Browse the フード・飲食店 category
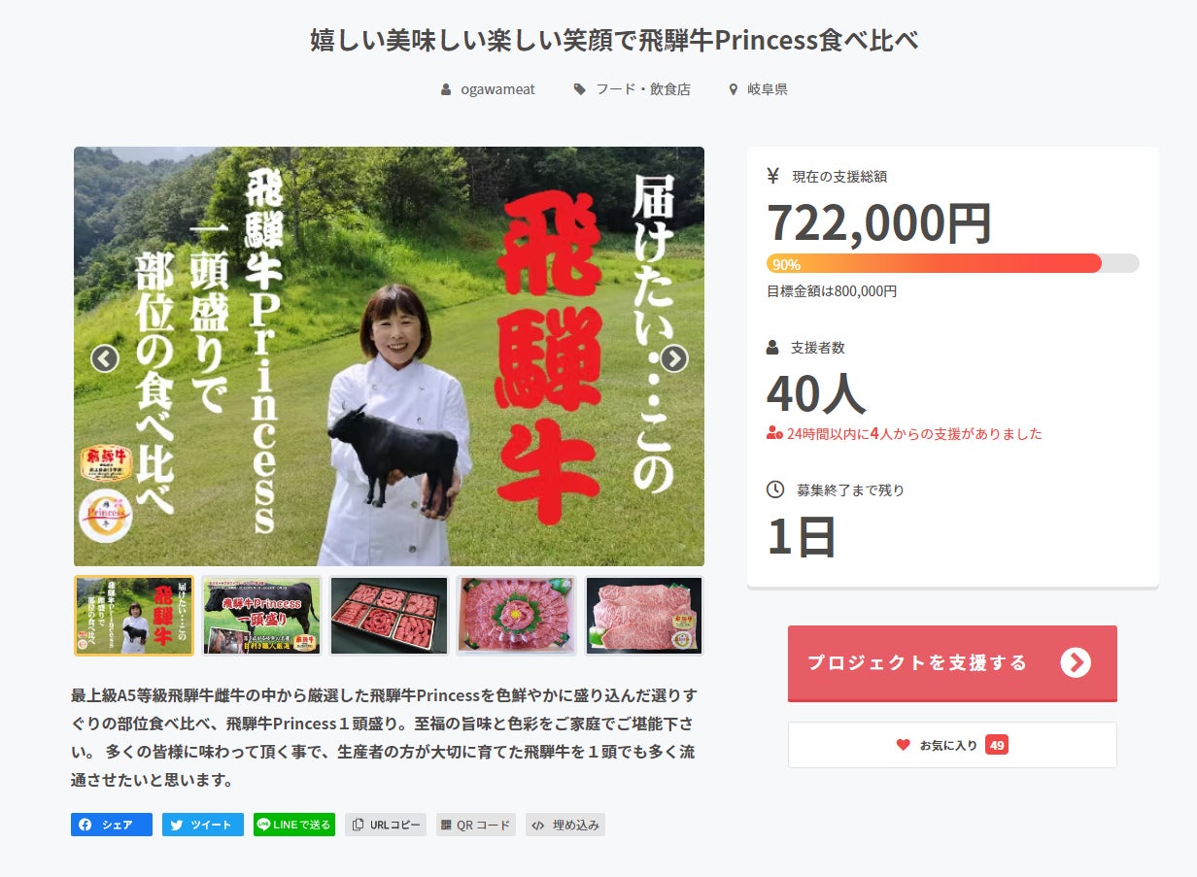Viewport: 1197px width, 877px height. (x=633, y=89)
